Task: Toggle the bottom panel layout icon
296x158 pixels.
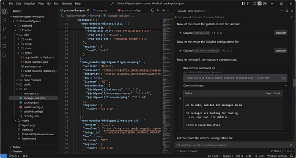Action: 249,3
